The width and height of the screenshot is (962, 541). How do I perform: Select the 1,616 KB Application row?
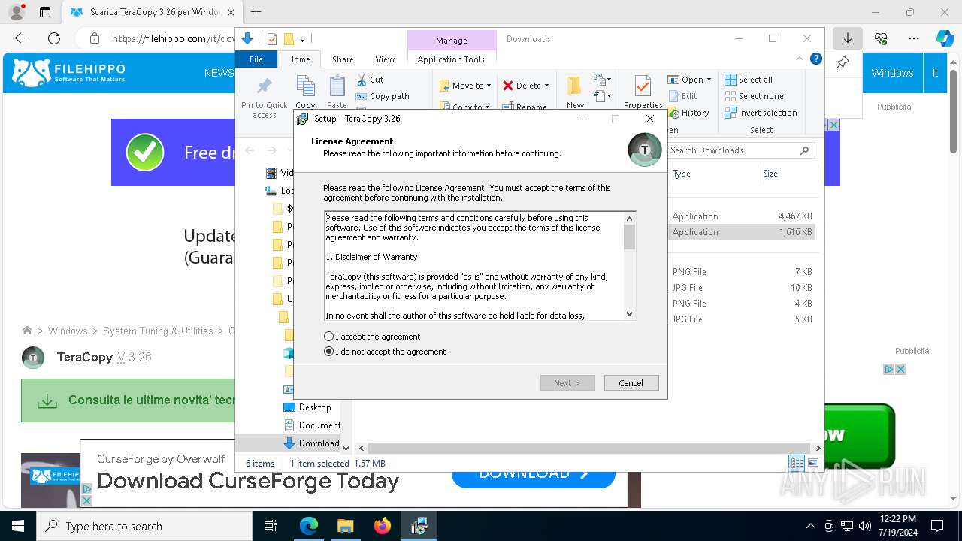(x=742, y=232)
